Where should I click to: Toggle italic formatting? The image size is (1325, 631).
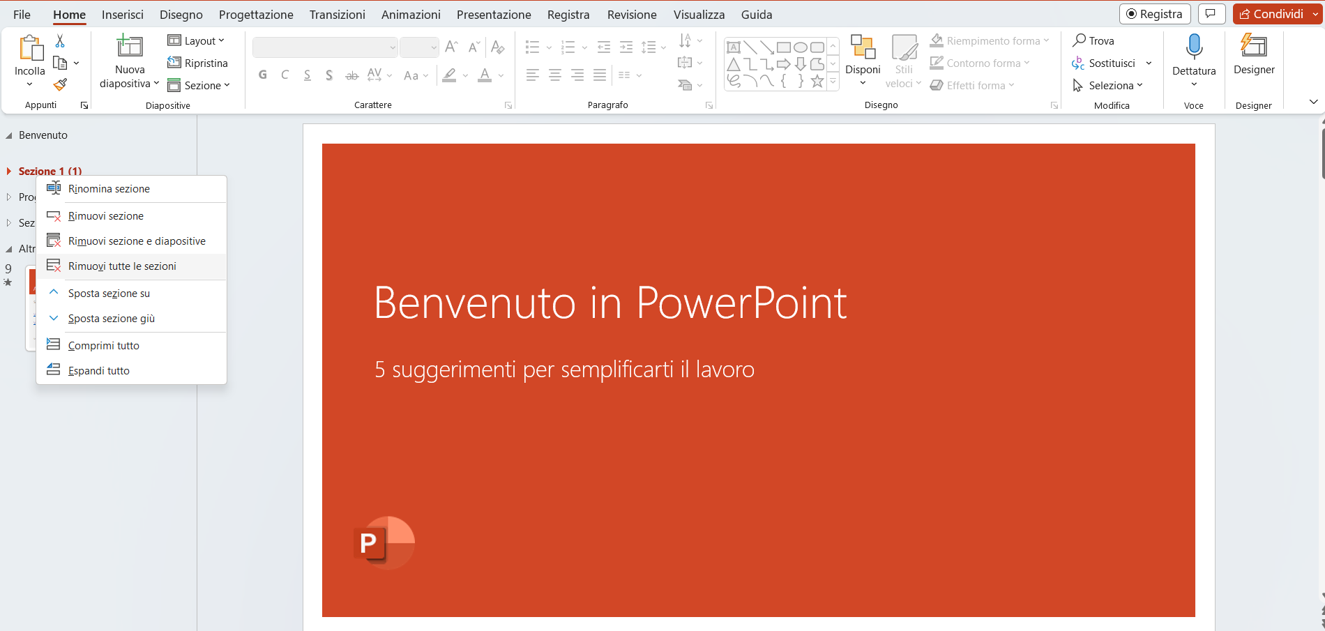click(x=285, y=75)
